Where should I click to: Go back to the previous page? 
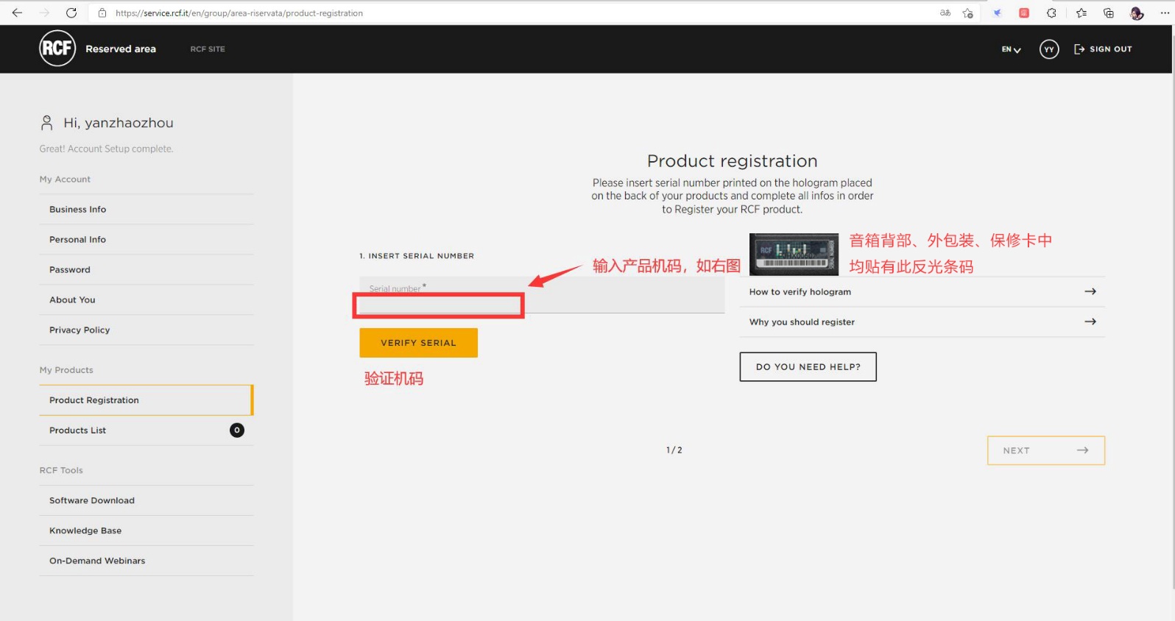coord(17,13)
